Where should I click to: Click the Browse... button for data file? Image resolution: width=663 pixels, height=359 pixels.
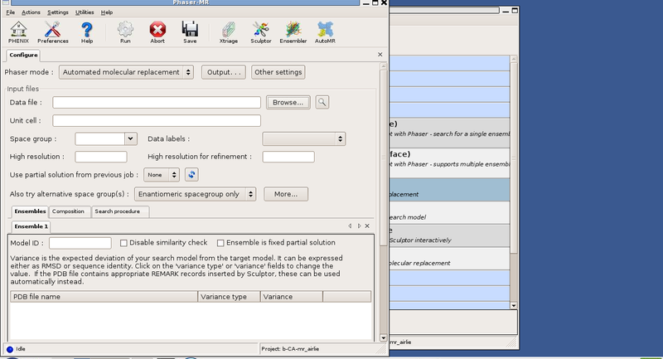pos(288,102)
